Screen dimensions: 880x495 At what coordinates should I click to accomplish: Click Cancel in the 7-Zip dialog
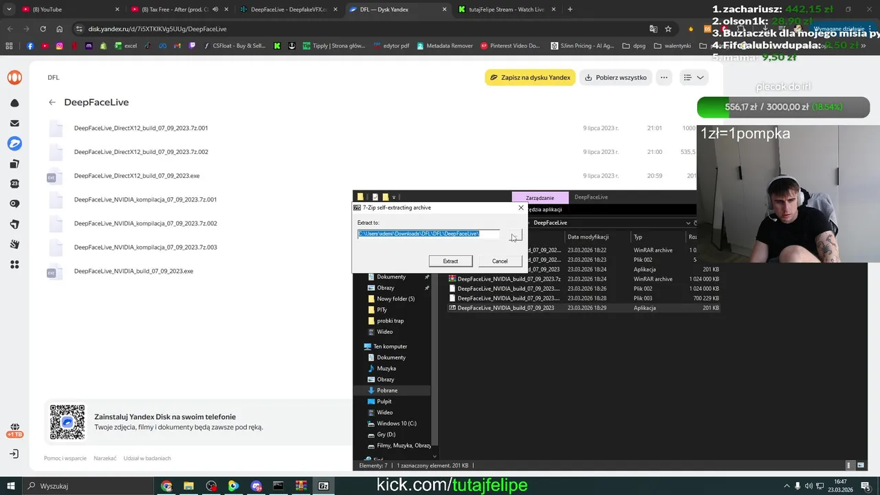pos(500,261)
